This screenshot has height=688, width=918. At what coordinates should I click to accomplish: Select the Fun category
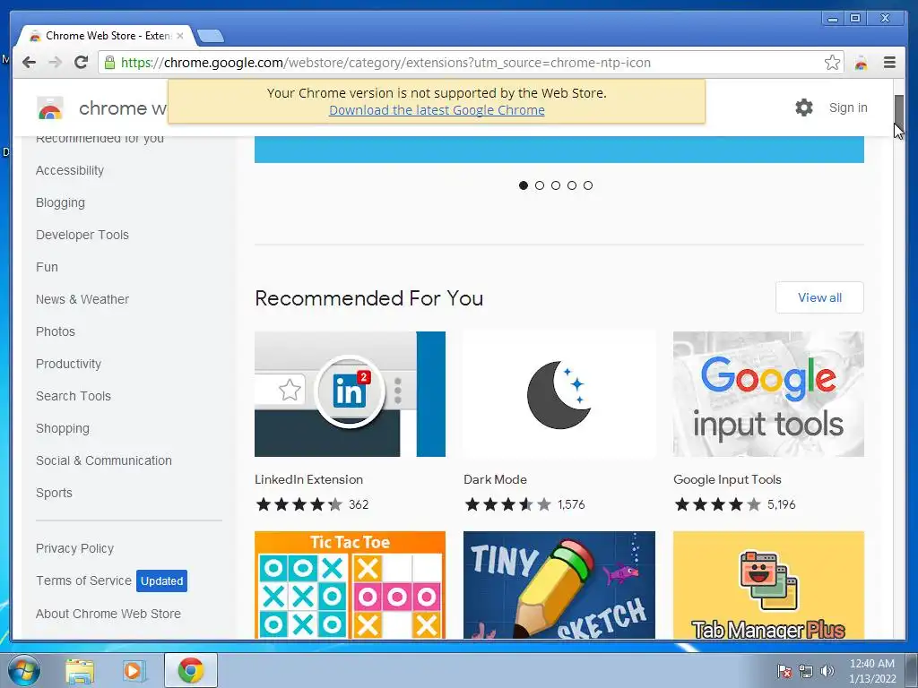[47, 267]
